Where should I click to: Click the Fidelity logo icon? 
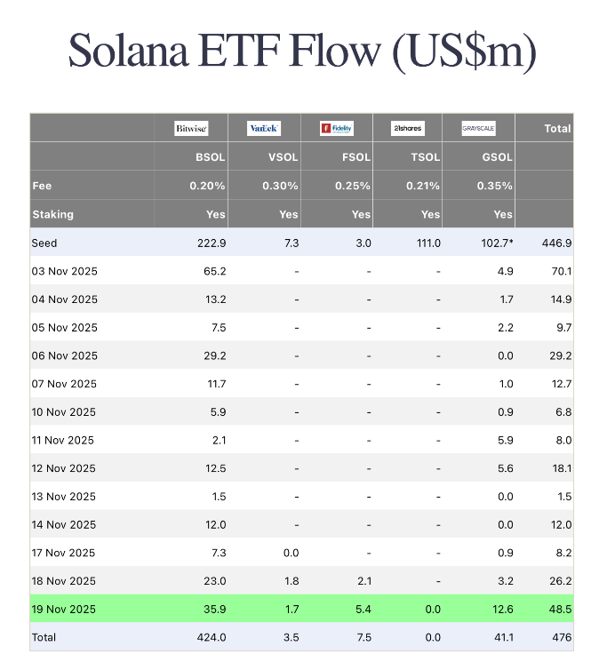337,129
